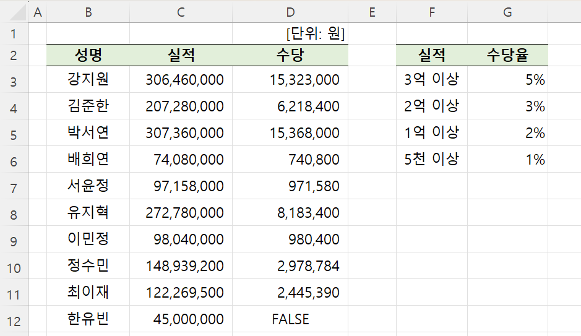Viewport: 581px width, 336px height.
Task: Click the 5천 이상 cell
Action: click(x=432, y=159)
